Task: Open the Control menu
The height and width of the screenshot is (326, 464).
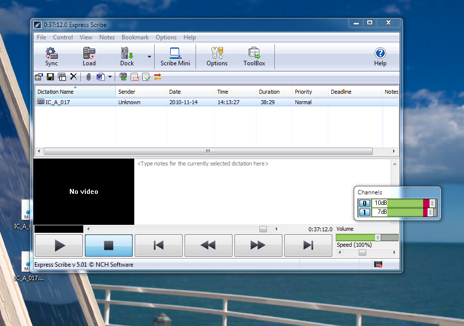Action: [63, 37]
